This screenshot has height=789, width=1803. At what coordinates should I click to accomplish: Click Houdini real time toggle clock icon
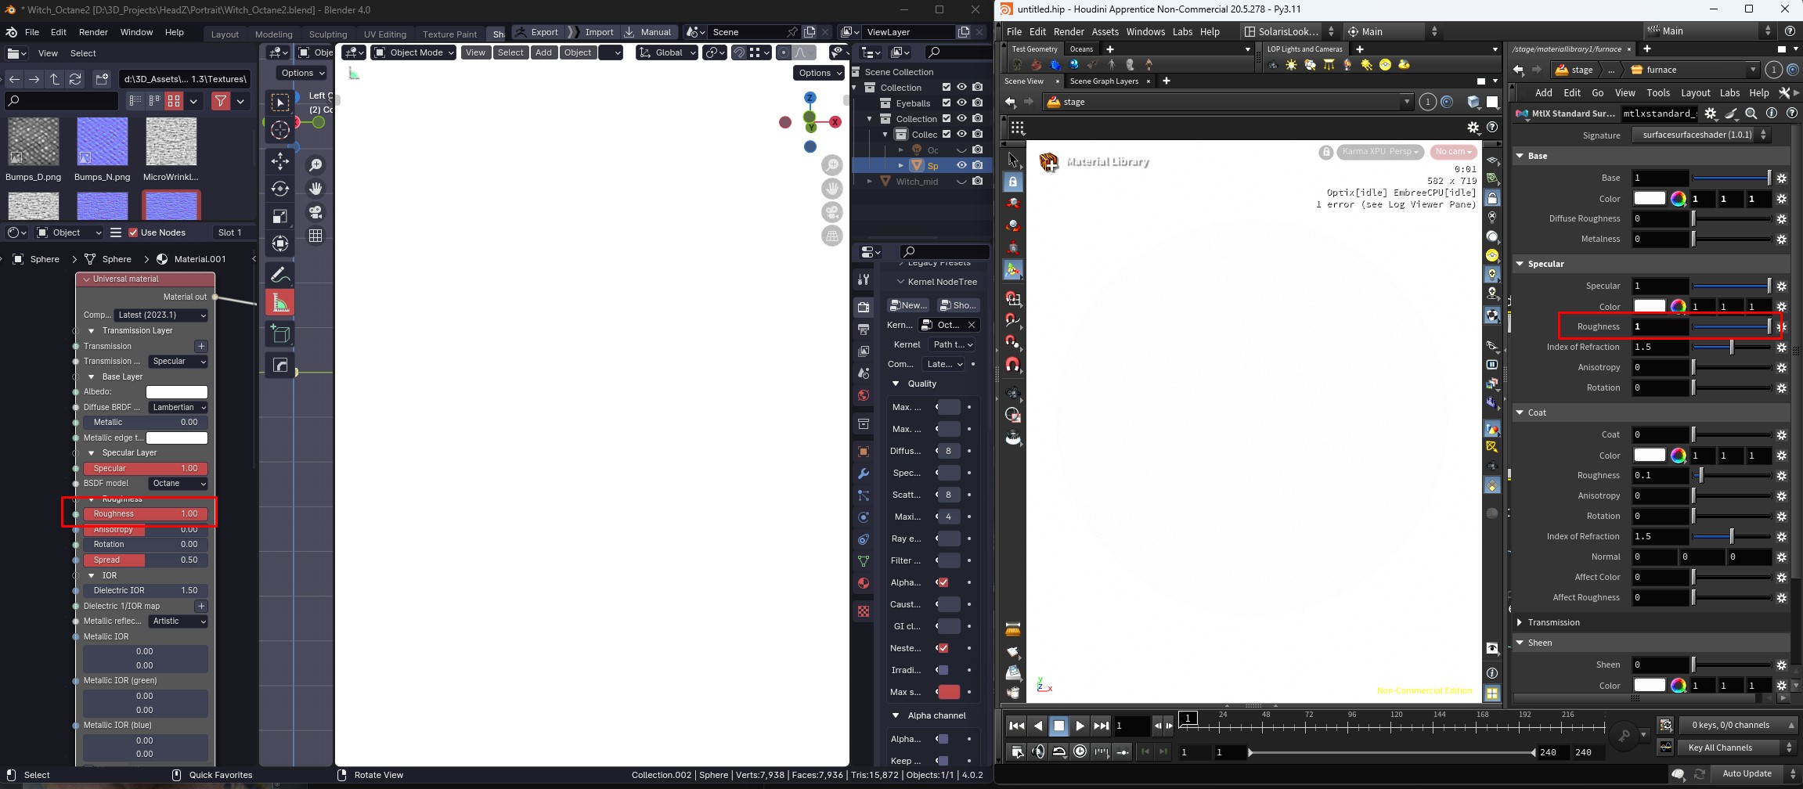coord(1080,752)
